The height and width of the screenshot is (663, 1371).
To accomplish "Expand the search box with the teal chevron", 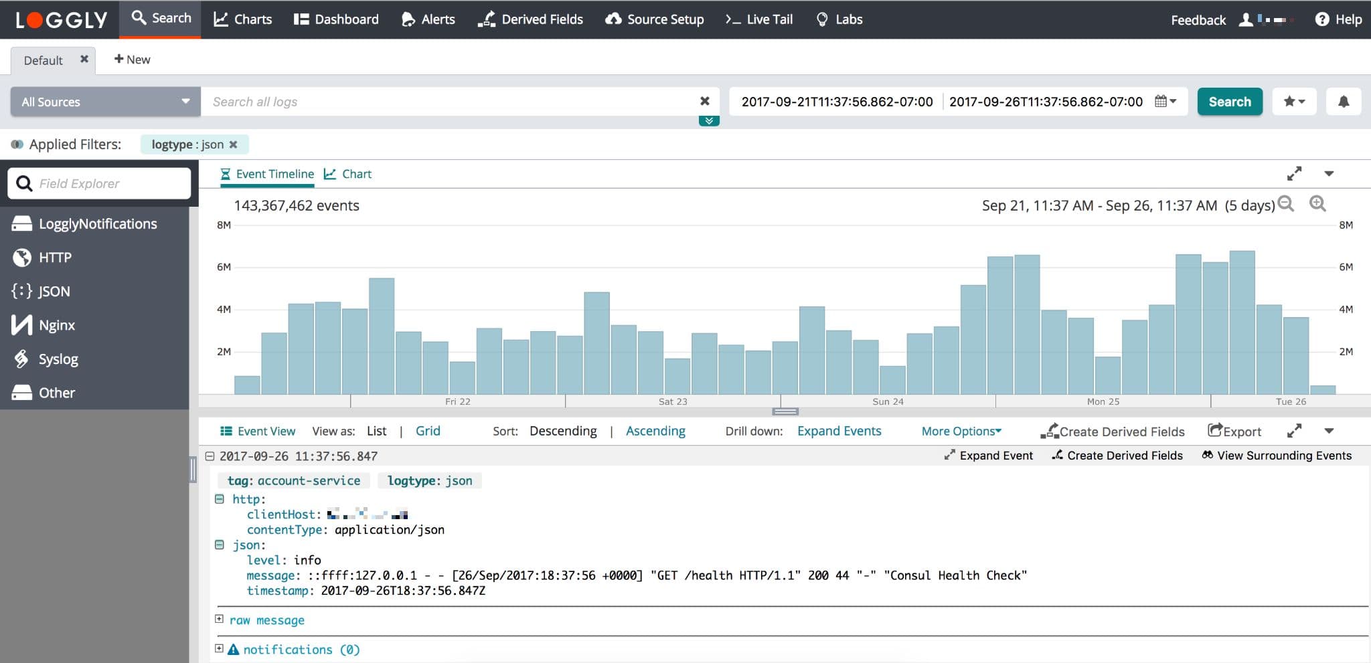I will (x=709, y=121).
